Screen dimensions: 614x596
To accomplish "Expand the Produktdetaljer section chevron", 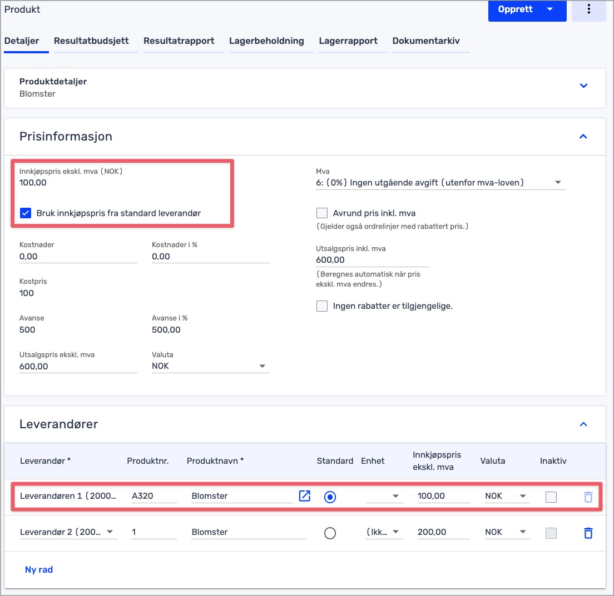I will pyautogui.click(x=583, y=86).
